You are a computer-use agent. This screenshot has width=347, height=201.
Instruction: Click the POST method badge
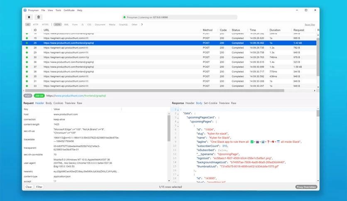pos(28,96)
